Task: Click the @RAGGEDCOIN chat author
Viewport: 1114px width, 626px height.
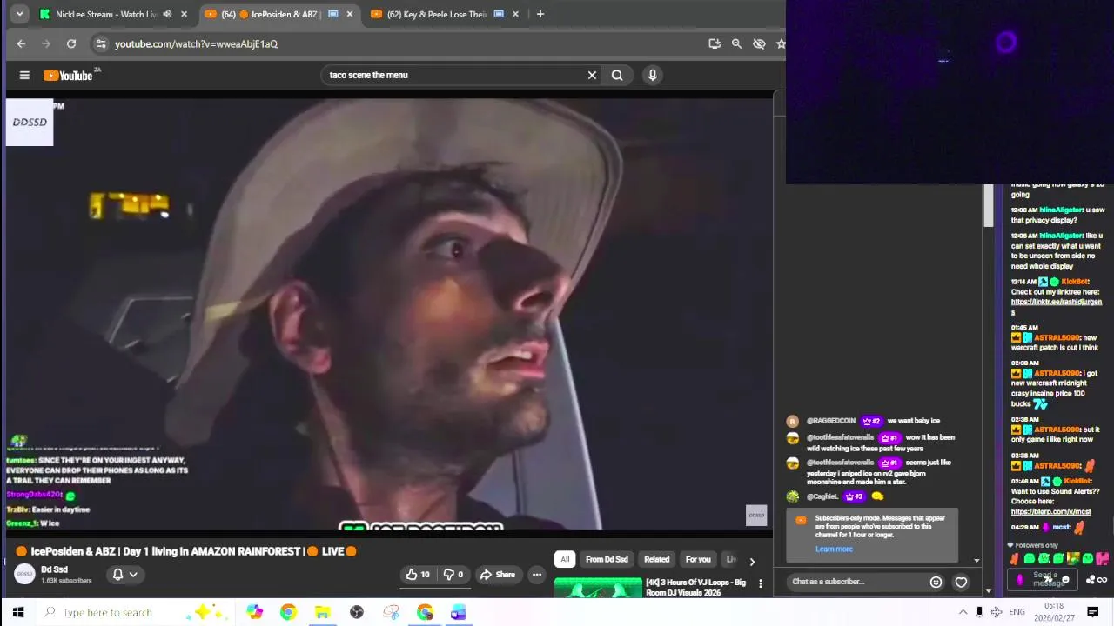Action: 831,421
